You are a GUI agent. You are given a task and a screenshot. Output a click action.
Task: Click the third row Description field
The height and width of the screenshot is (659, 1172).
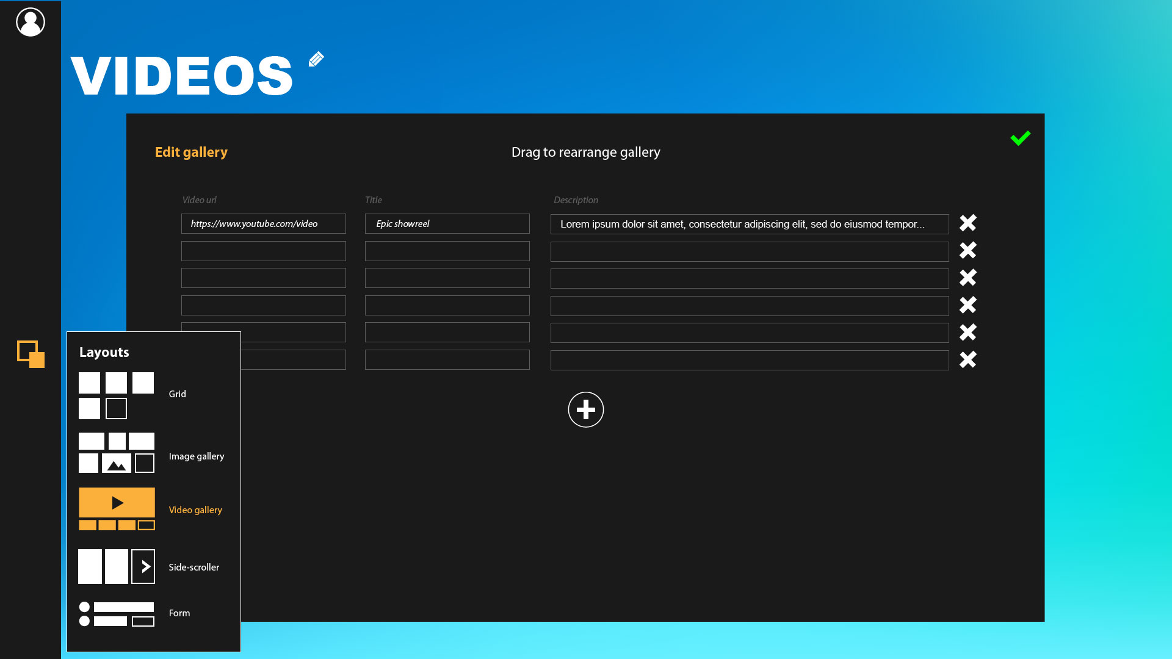tap(750, 279)
